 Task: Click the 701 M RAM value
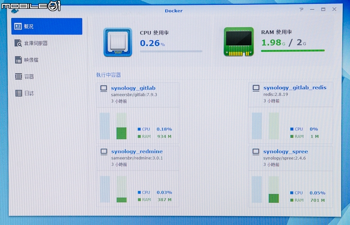pos(317,200)
